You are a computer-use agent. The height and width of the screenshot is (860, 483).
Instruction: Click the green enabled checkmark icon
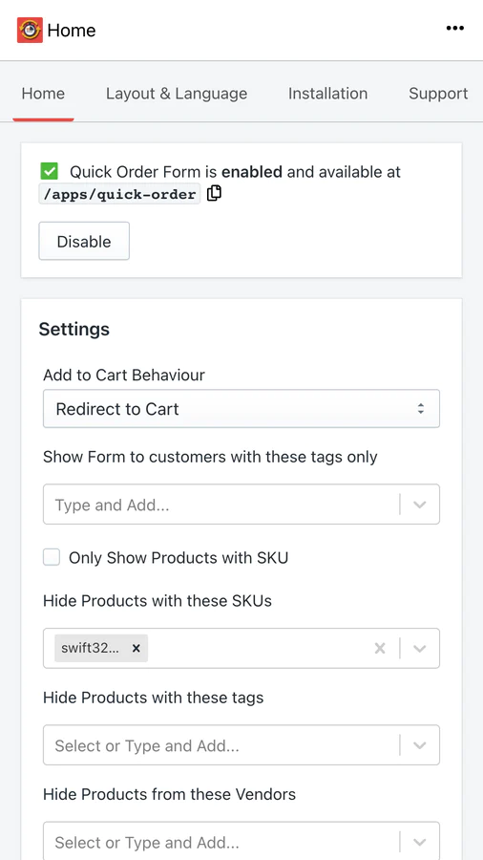(x=50, y=172)
